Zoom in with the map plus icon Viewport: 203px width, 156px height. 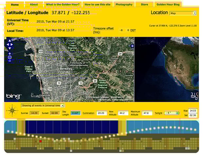pyautogui.click(x=10, y=53)
